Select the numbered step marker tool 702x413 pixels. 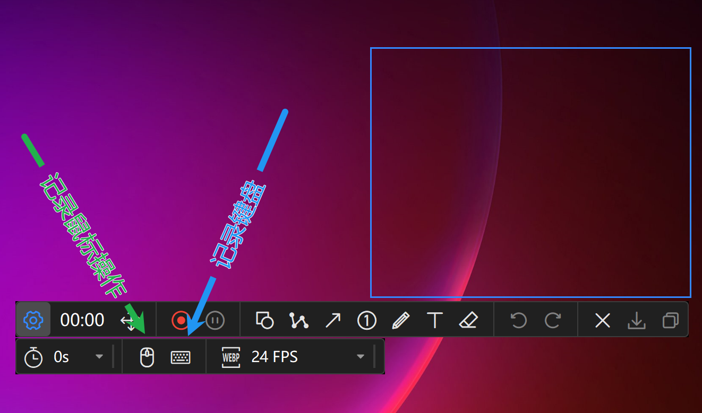click(x=367, y=320)
